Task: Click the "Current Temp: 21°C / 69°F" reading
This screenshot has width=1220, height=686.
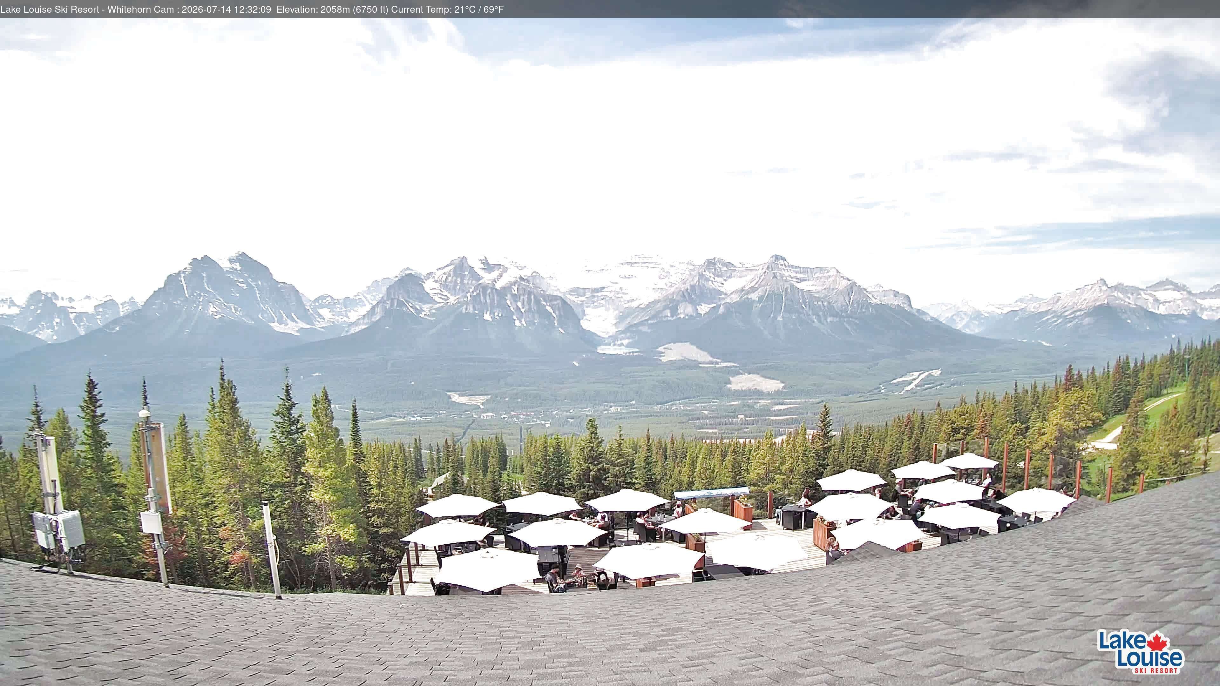Action: point(448,10)
